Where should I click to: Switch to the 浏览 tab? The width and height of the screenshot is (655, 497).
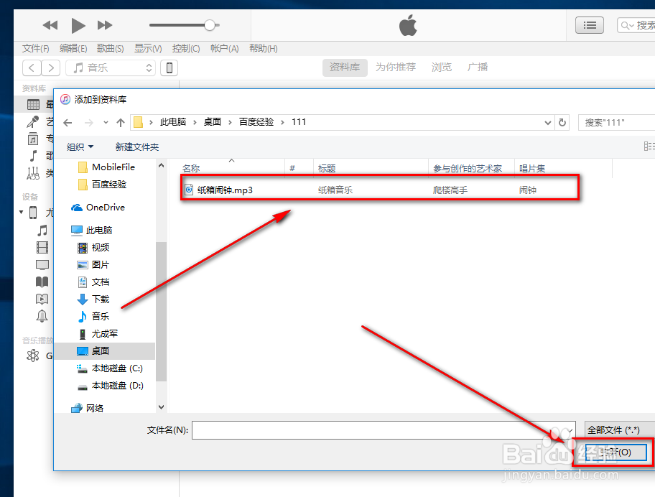click(x=442, y=68)
